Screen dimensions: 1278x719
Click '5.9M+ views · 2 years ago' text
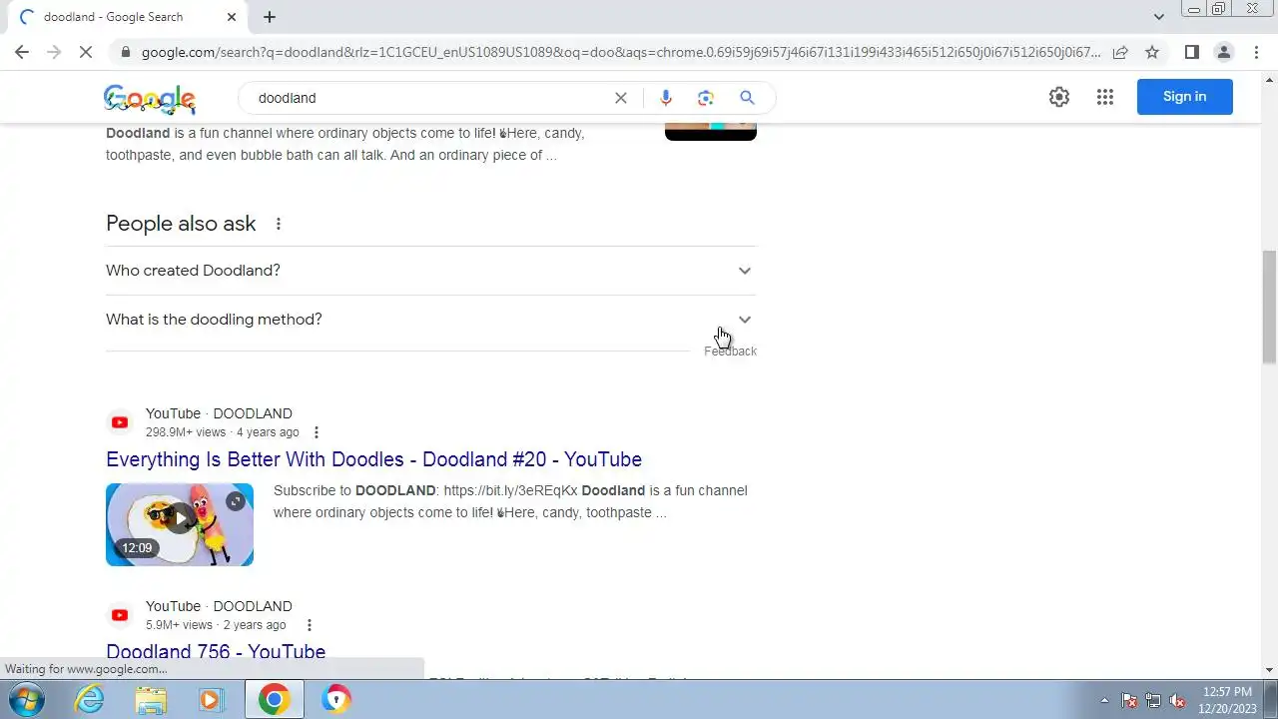216,625
